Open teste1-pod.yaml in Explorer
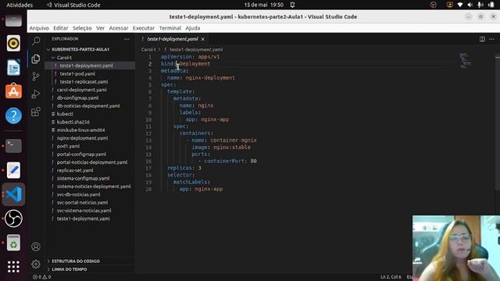500x281 pixels. pos(77,74)
